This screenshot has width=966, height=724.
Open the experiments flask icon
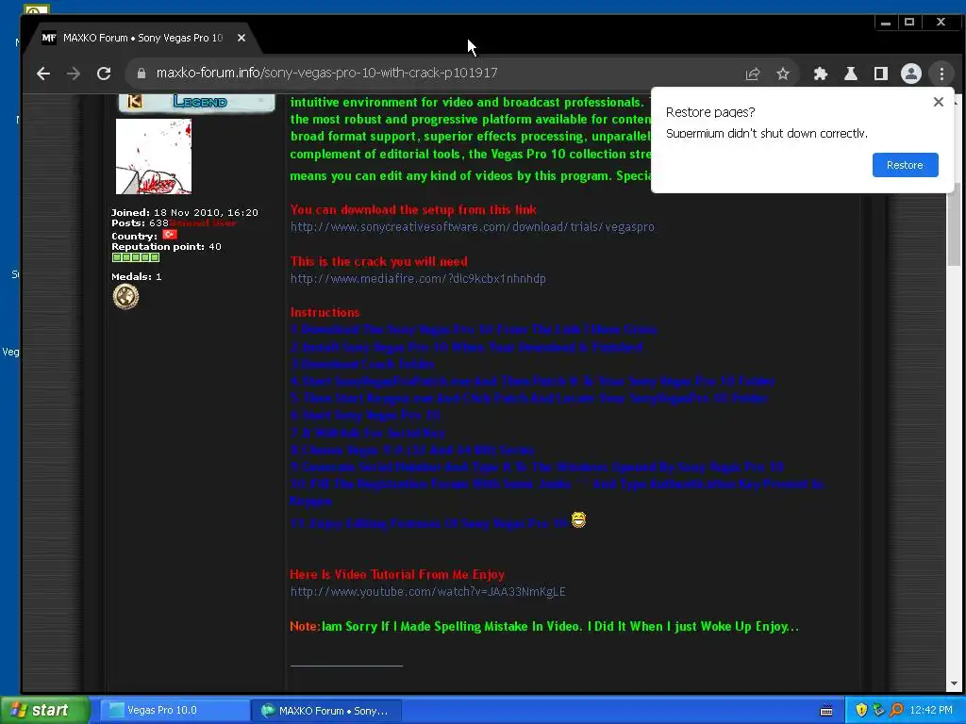pyautogui.click(x=850, y=74)
